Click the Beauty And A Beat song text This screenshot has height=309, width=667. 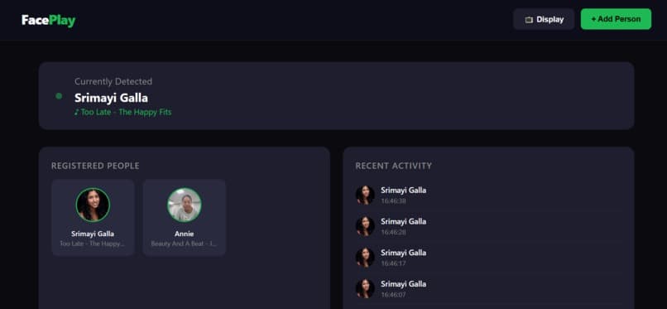coord(185,244)
